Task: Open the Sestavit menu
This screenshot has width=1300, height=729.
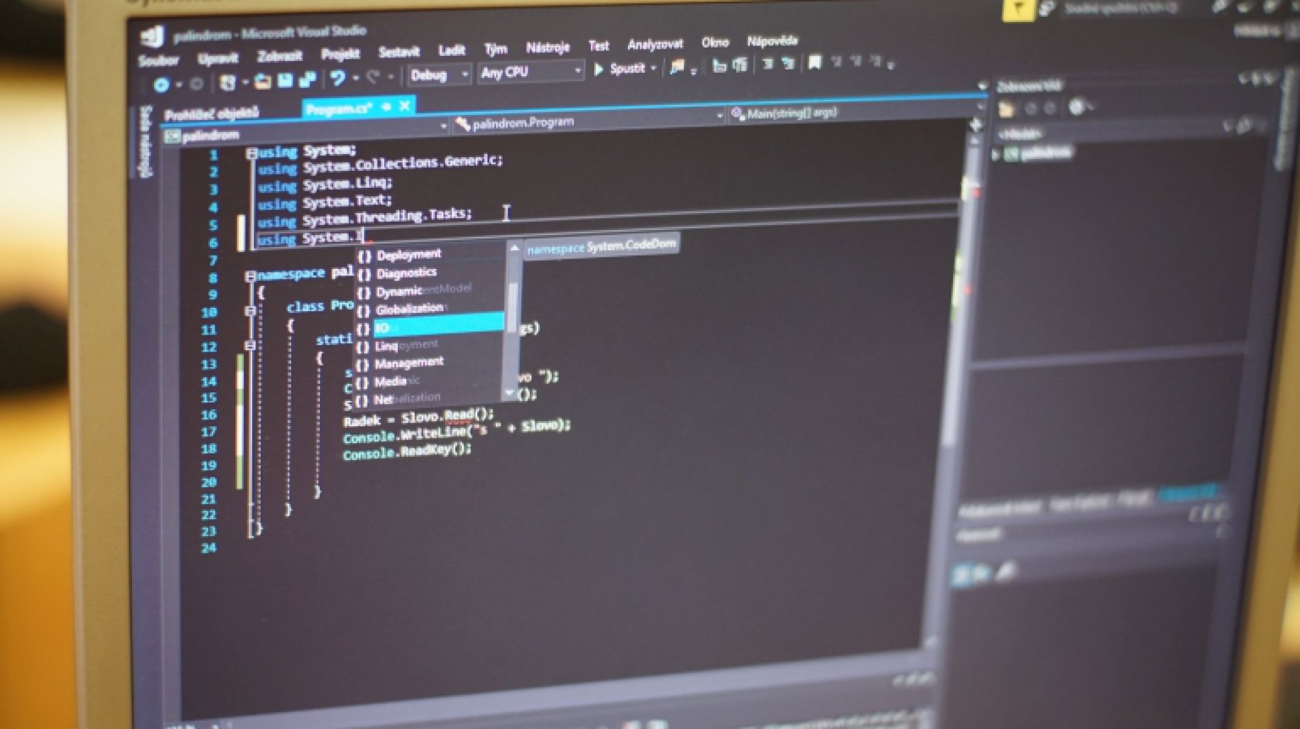Action: pyautogui.click(x=399, y=52)
